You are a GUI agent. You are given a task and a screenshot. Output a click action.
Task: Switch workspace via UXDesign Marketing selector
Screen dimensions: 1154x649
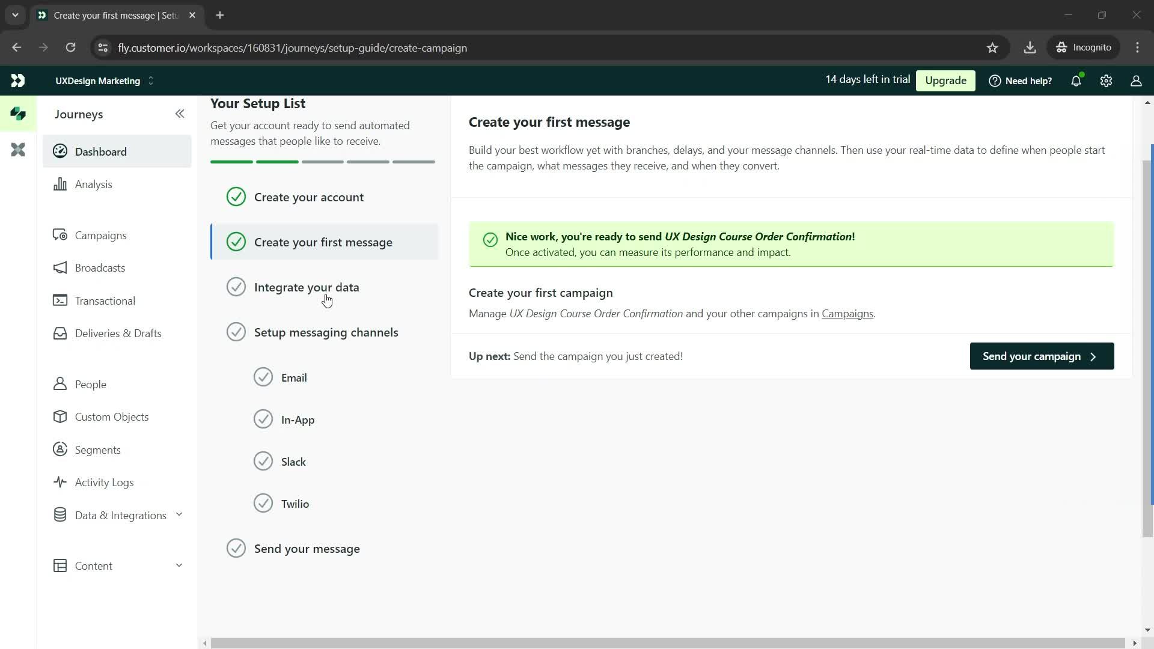105,81
